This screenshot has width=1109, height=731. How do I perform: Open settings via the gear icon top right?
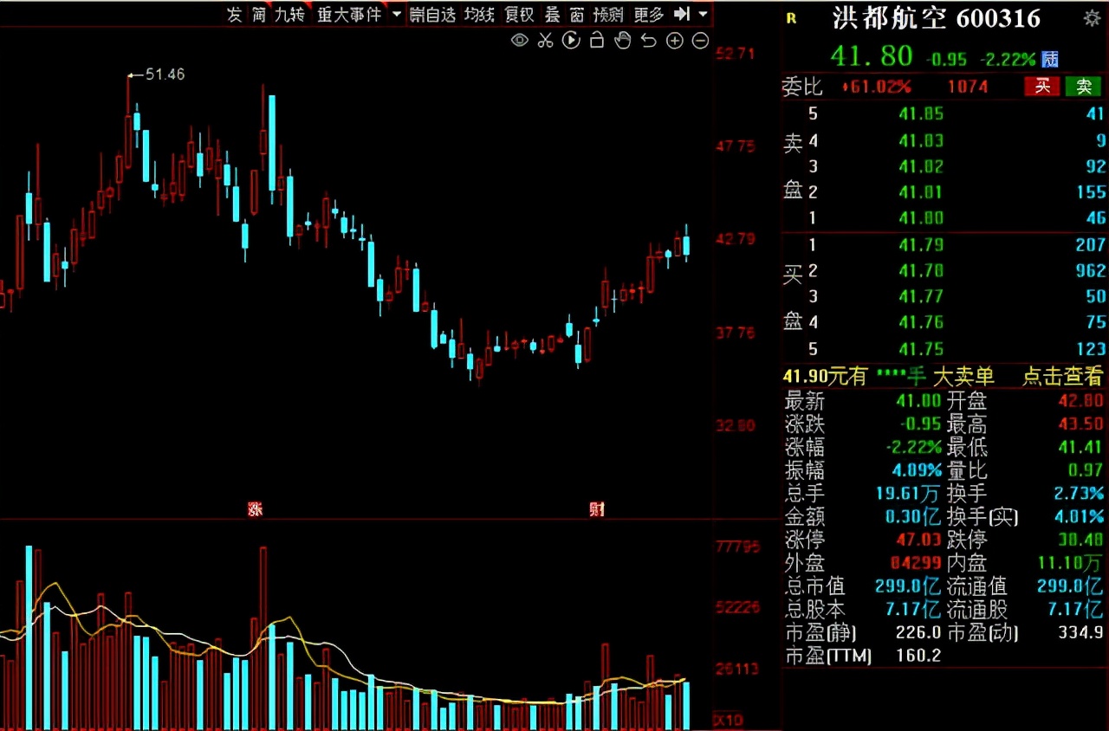pyautogui.click(x=1094, y=17)
